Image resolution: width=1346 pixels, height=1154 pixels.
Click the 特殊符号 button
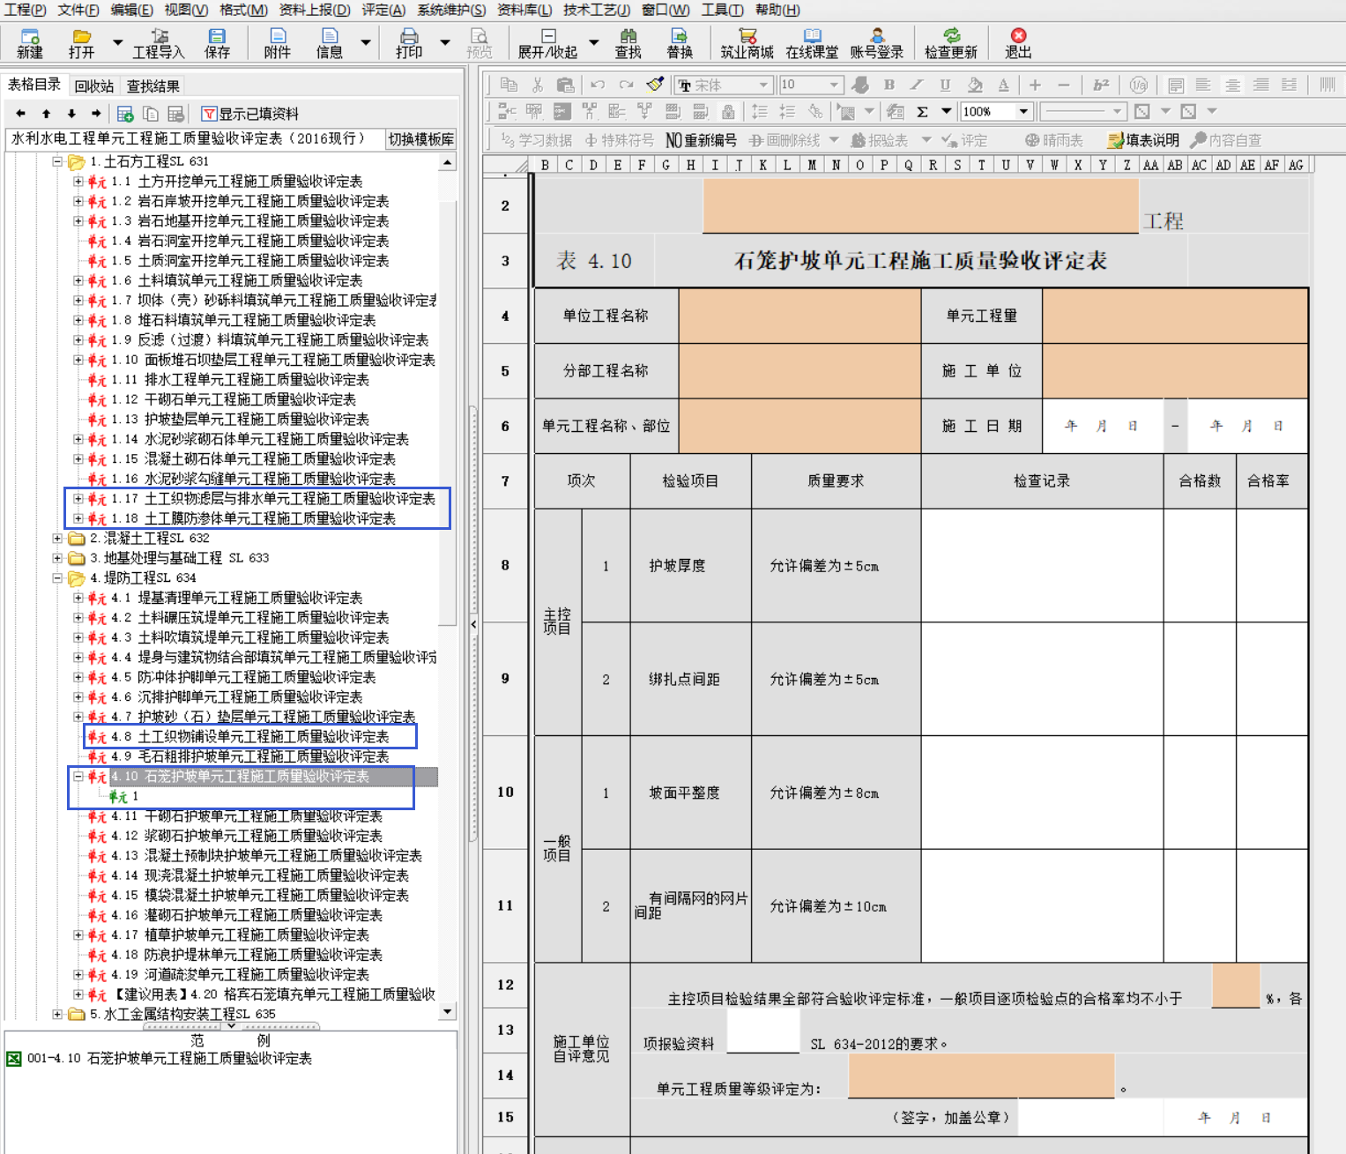pos(620,140)
